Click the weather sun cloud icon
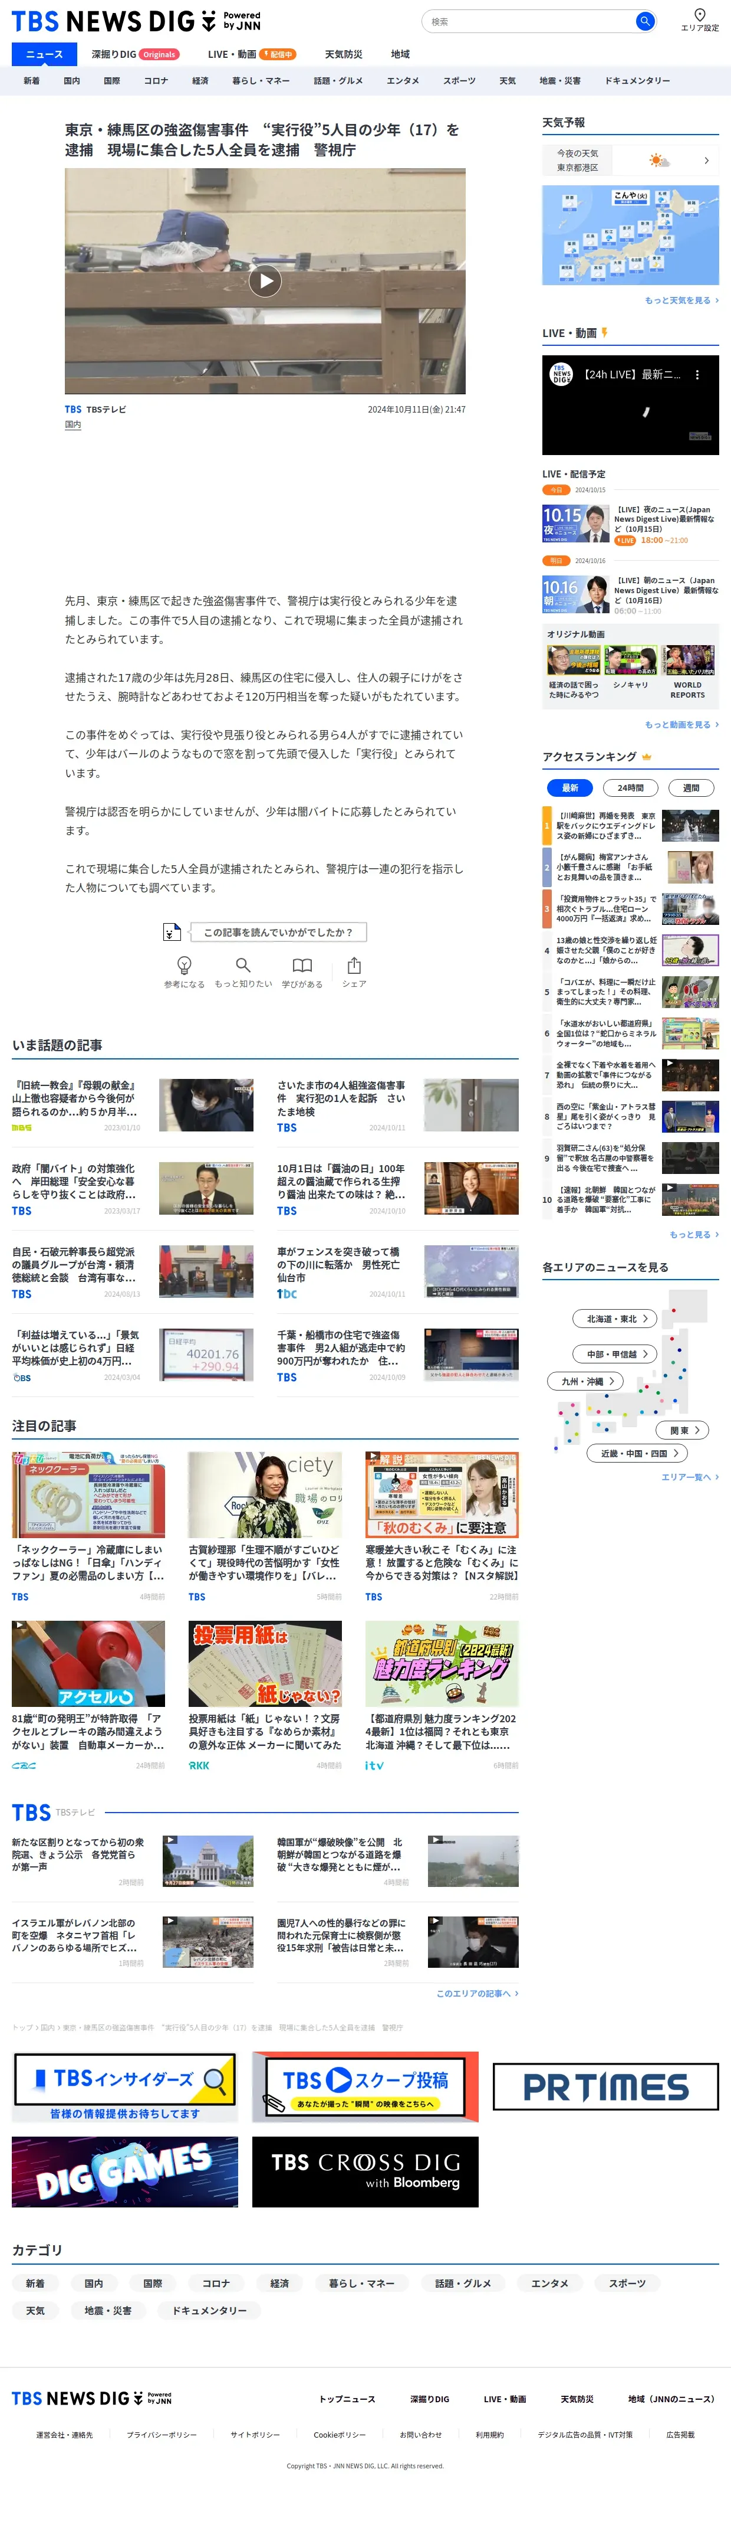 (659, 160)
